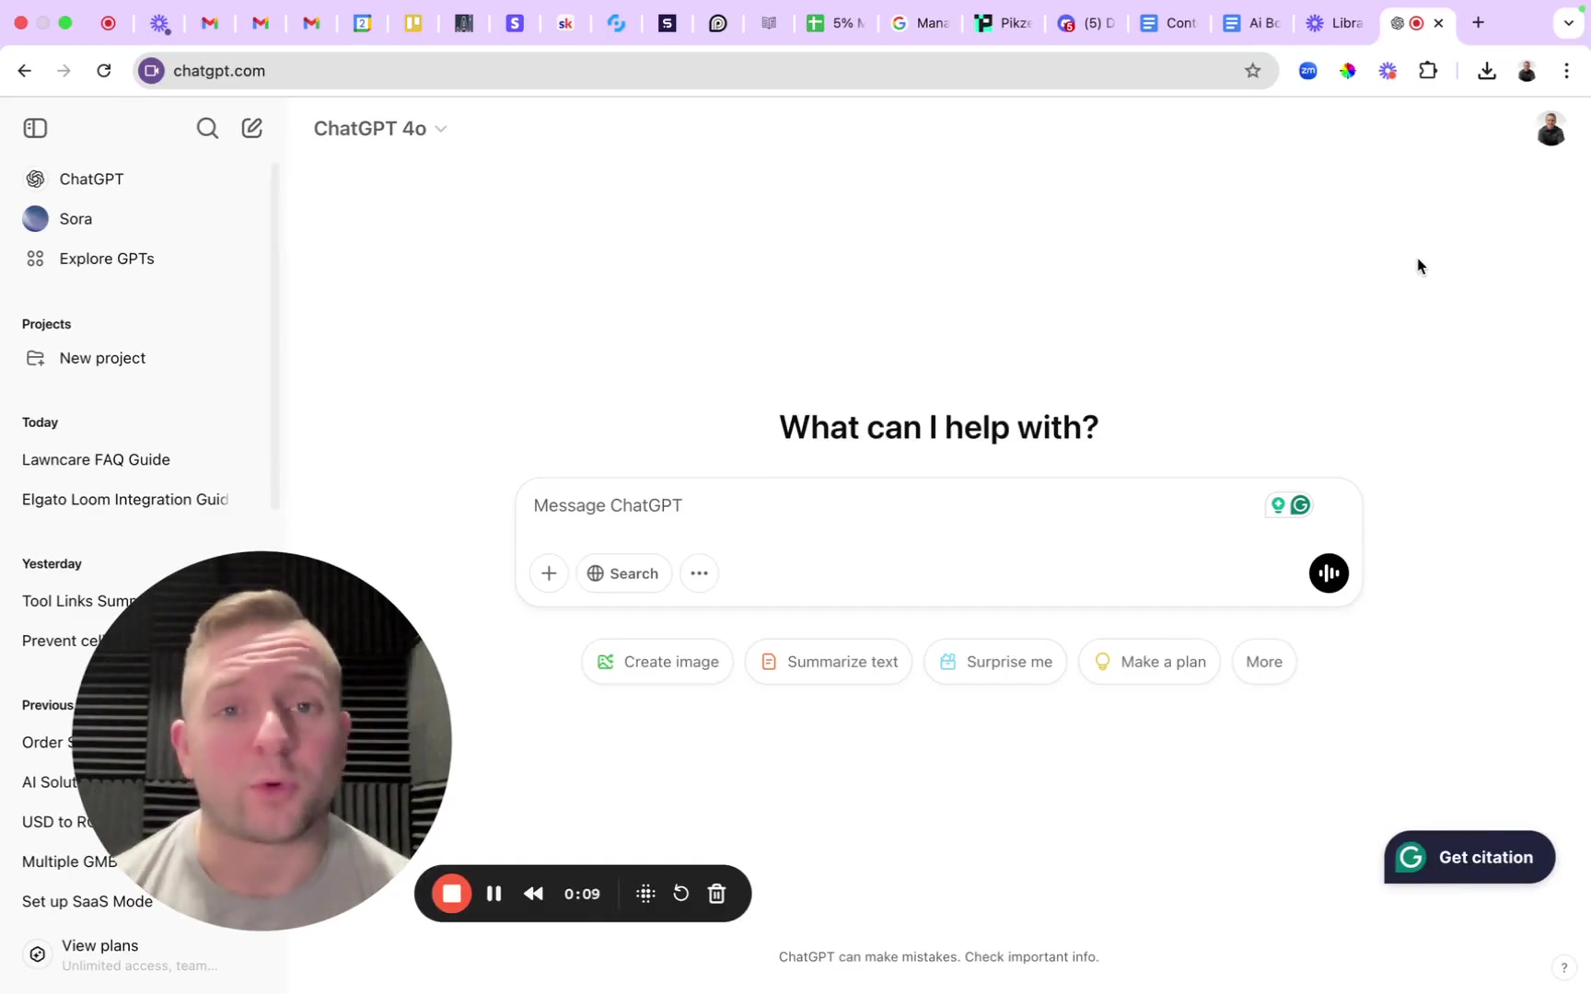This screenshot has height=994, width=1591.
Task: Choose the Summarize text suggestion
Action: tap(829, 662)
